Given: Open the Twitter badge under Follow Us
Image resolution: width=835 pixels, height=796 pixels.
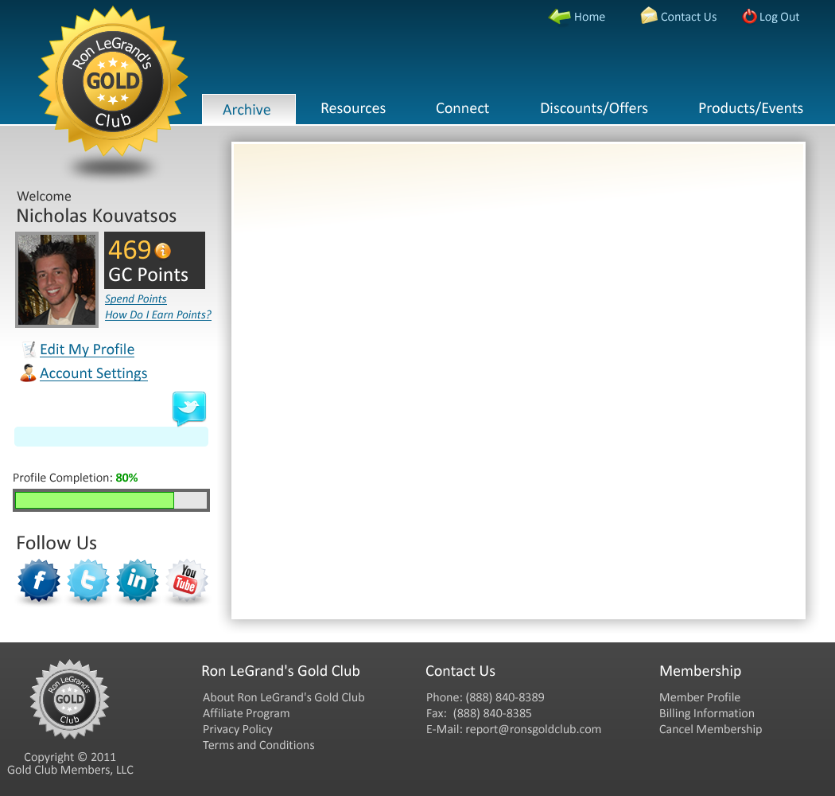Looking at the screenshot, I should [88, 581].
